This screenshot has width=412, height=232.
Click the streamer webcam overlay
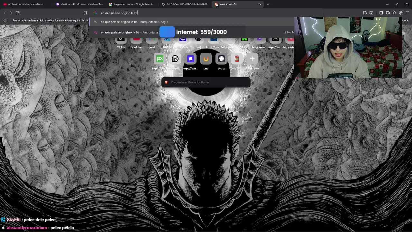(348, 47)
